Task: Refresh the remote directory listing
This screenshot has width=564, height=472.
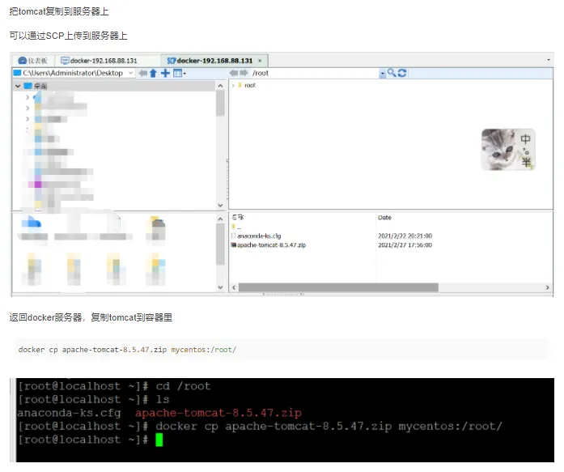Action: (x=402, y=73)
